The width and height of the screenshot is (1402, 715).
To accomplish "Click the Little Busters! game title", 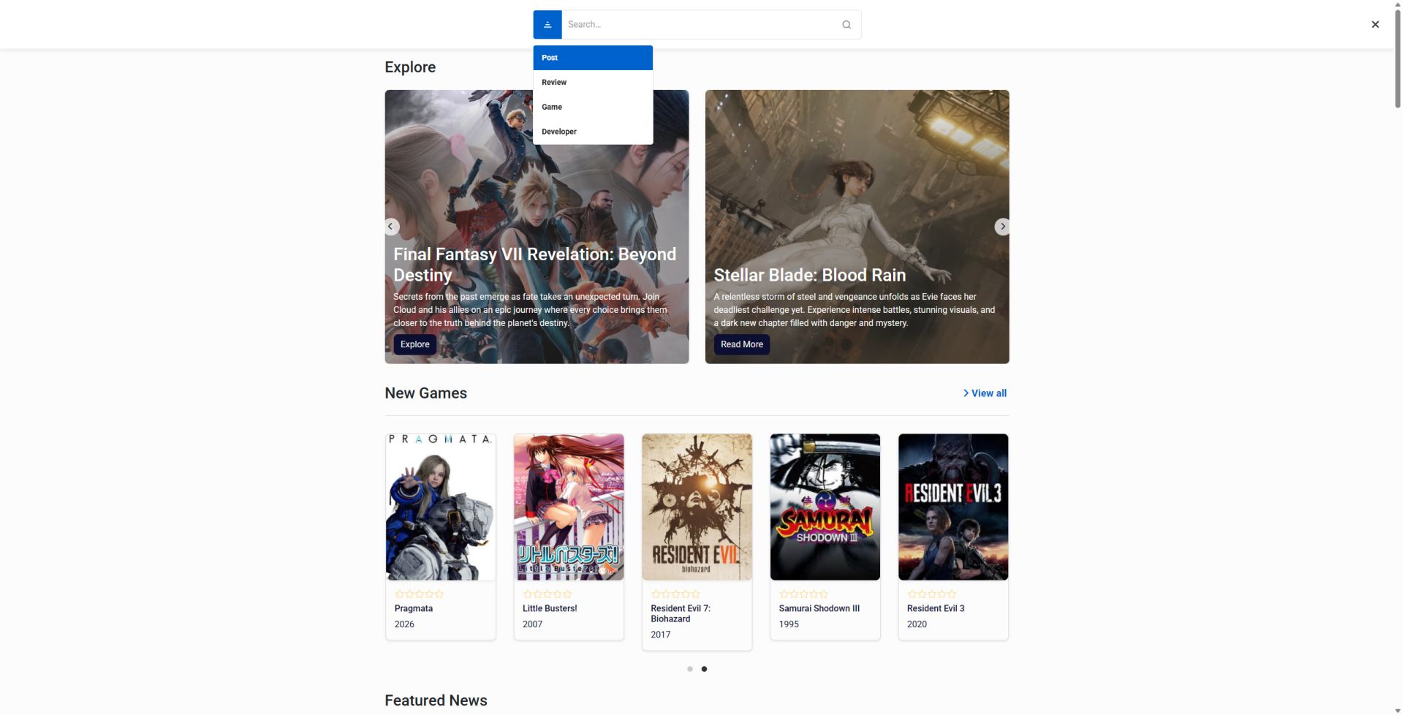I will pos(550,609).
